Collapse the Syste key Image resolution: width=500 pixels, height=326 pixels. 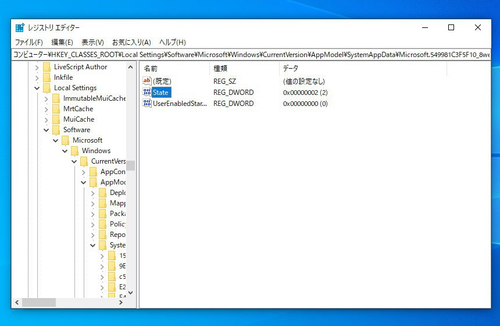(92, 246)
